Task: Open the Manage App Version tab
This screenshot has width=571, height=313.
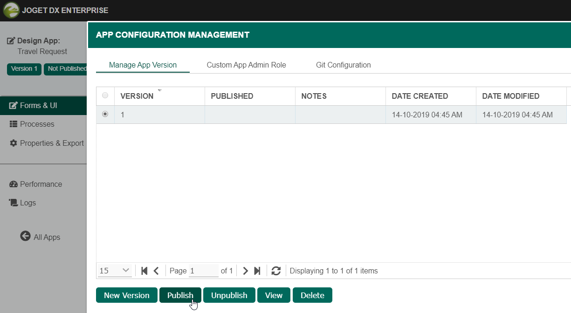Action: (143, 65)
